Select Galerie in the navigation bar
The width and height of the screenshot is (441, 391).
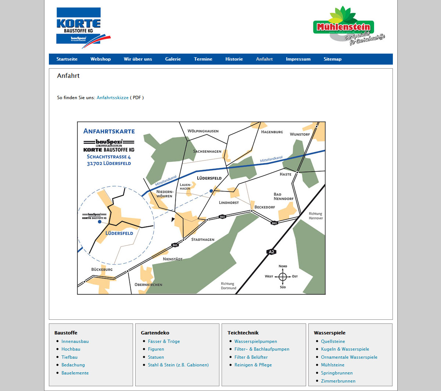click(173, 59)
